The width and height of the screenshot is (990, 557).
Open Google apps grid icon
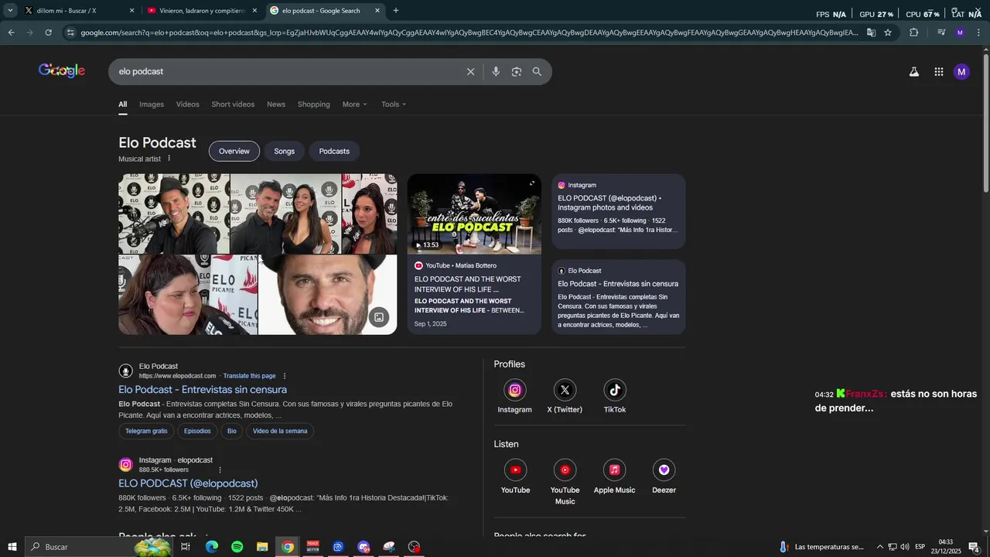click(938, 72)
